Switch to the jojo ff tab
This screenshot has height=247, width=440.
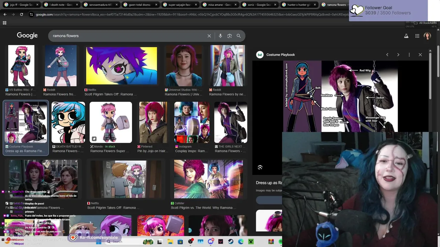coord(21,5)
